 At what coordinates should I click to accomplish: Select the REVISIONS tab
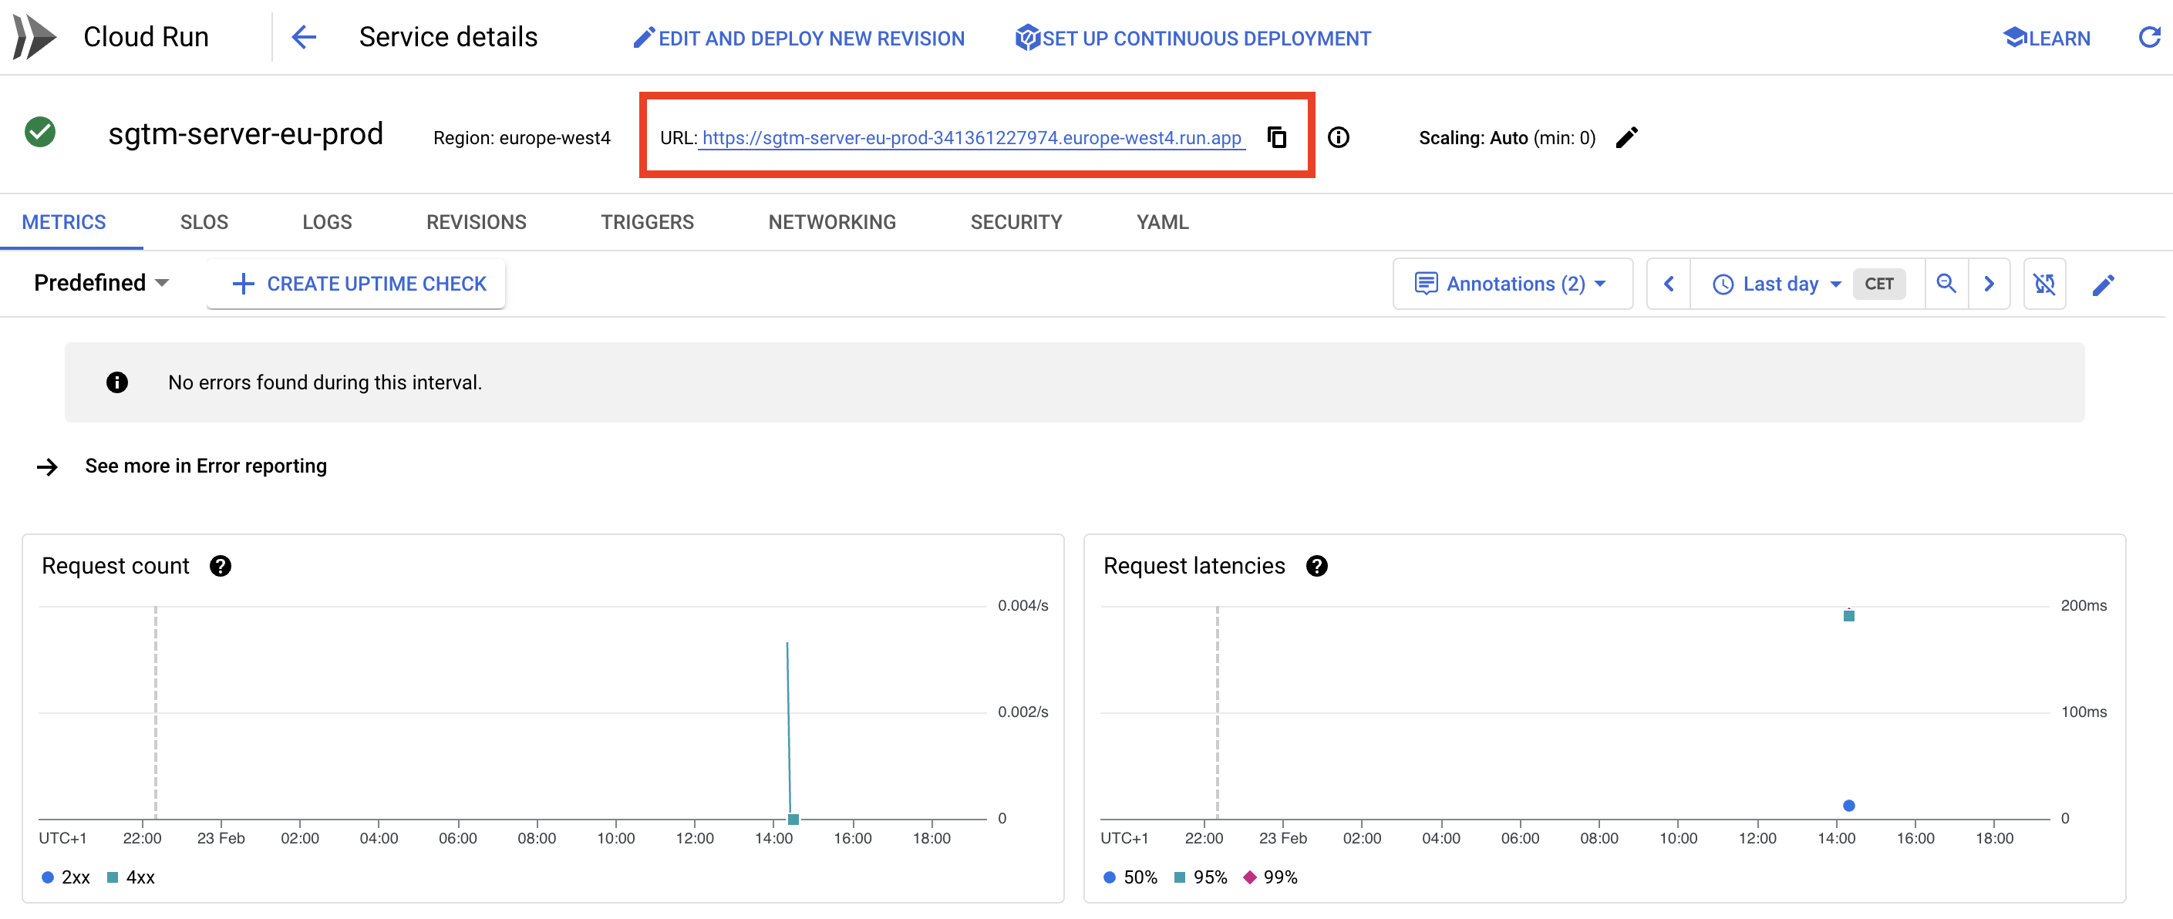[x=475, y=220]
